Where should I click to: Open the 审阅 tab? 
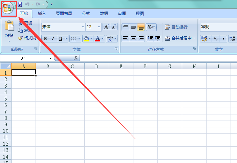(x=122, y=14)
